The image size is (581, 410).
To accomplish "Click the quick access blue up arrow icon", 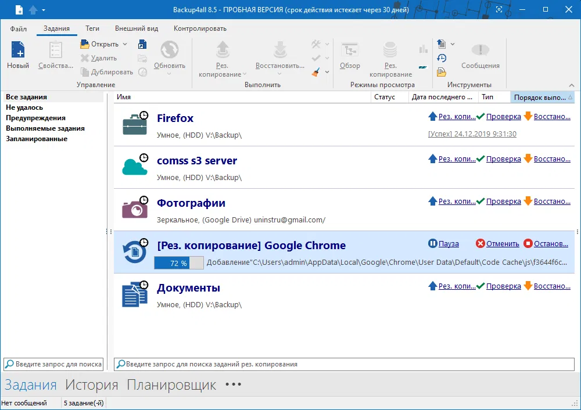I will coord(33,10).
